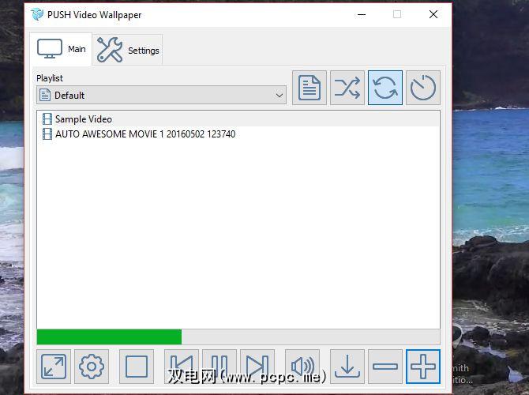Viewport: 529px width, 395px height.
Task: Select AUTO AWESOME MOVIE 1 20160502 123740
Action: (x=238, y=134)
